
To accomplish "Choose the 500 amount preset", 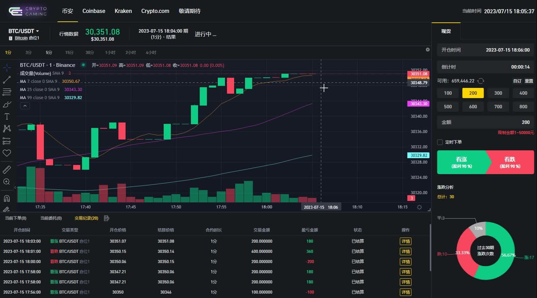I will click(448, 107).
